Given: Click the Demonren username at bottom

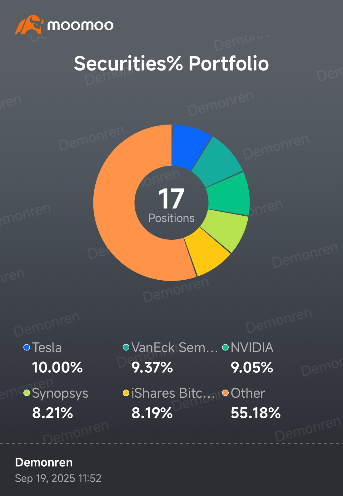Looking at the screenshot, I should click(x=44, y=462).
